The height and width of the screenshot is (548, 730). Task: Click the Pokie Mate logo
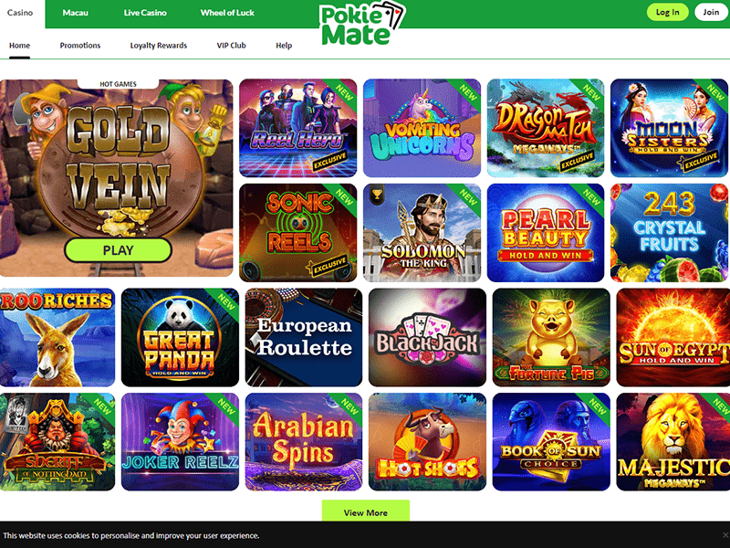tap(362, 24)
